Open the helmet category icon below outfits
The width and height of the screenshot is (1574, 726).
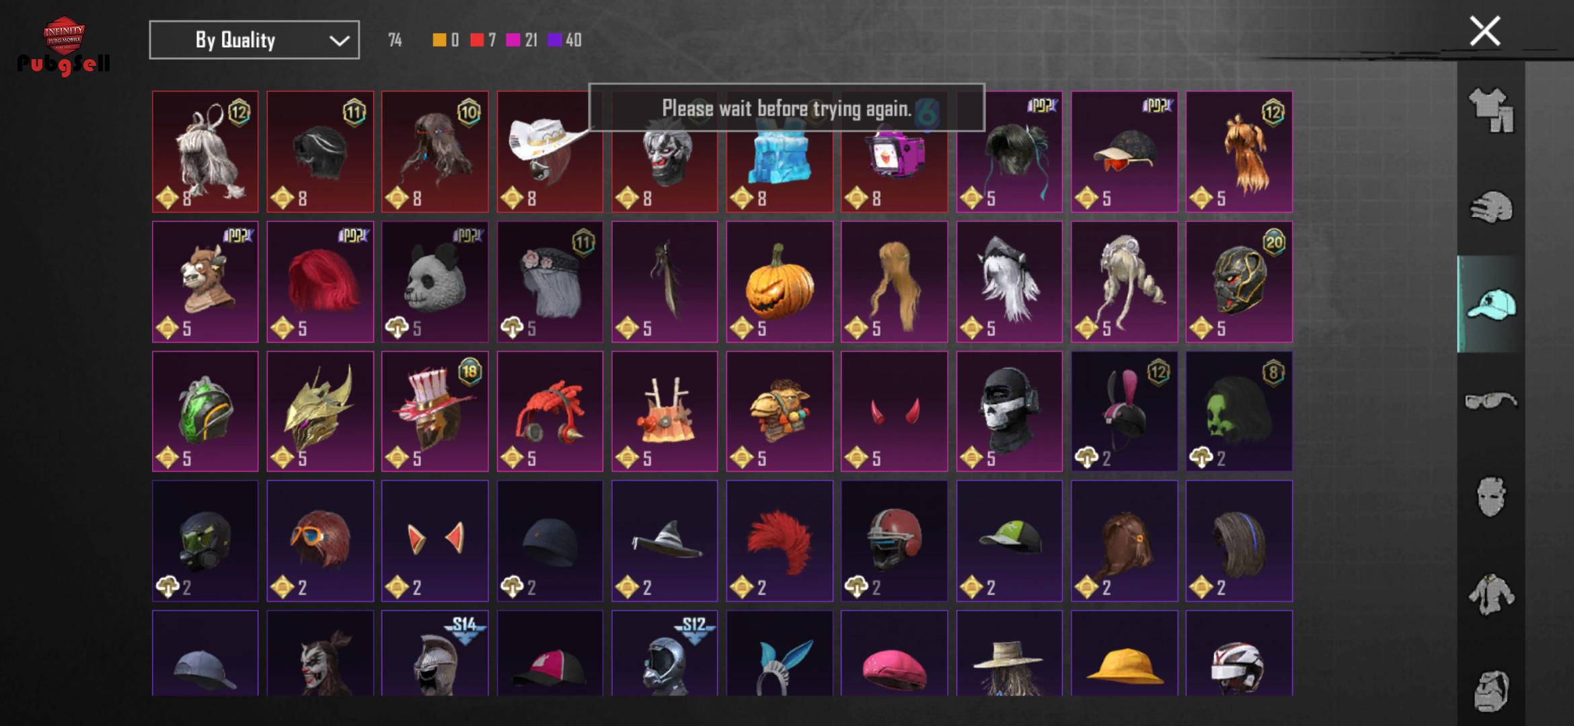1491,207
